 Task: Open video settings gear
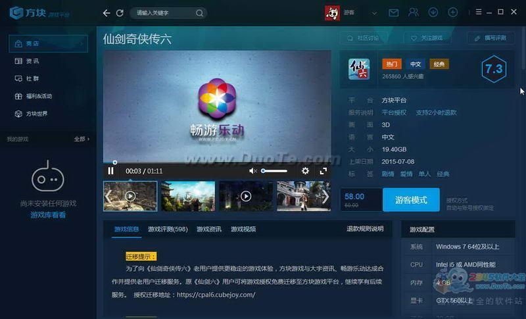[305, 171]
